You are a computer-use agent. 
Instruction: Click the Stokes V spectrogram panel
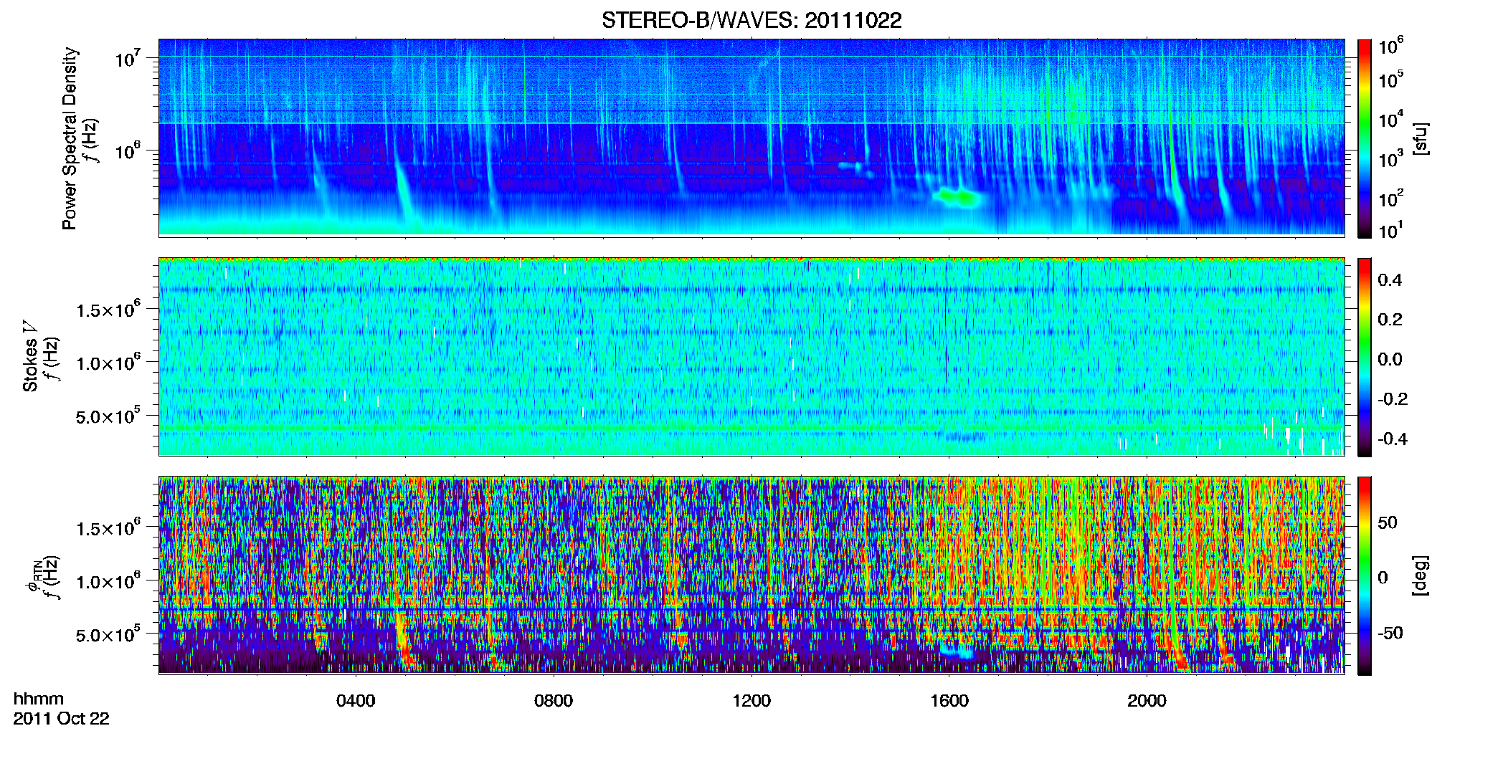coord(751,356)
